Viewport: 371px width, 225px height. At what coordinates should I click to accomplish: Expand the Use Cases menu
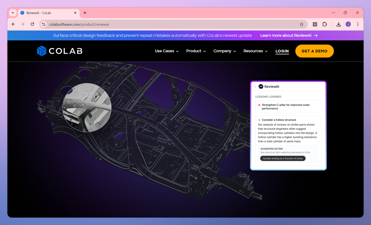(x=167, y=51)
